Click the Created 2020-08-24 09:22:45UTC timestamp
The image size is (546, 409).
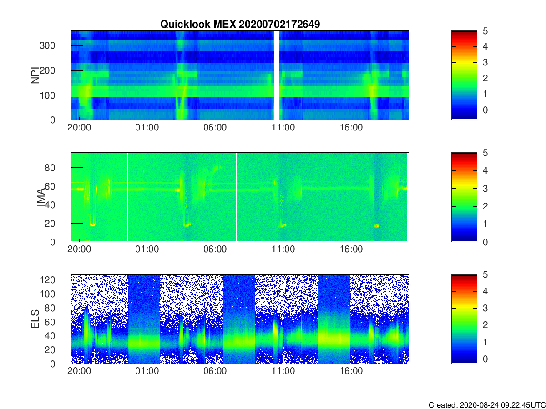(486, 404)
